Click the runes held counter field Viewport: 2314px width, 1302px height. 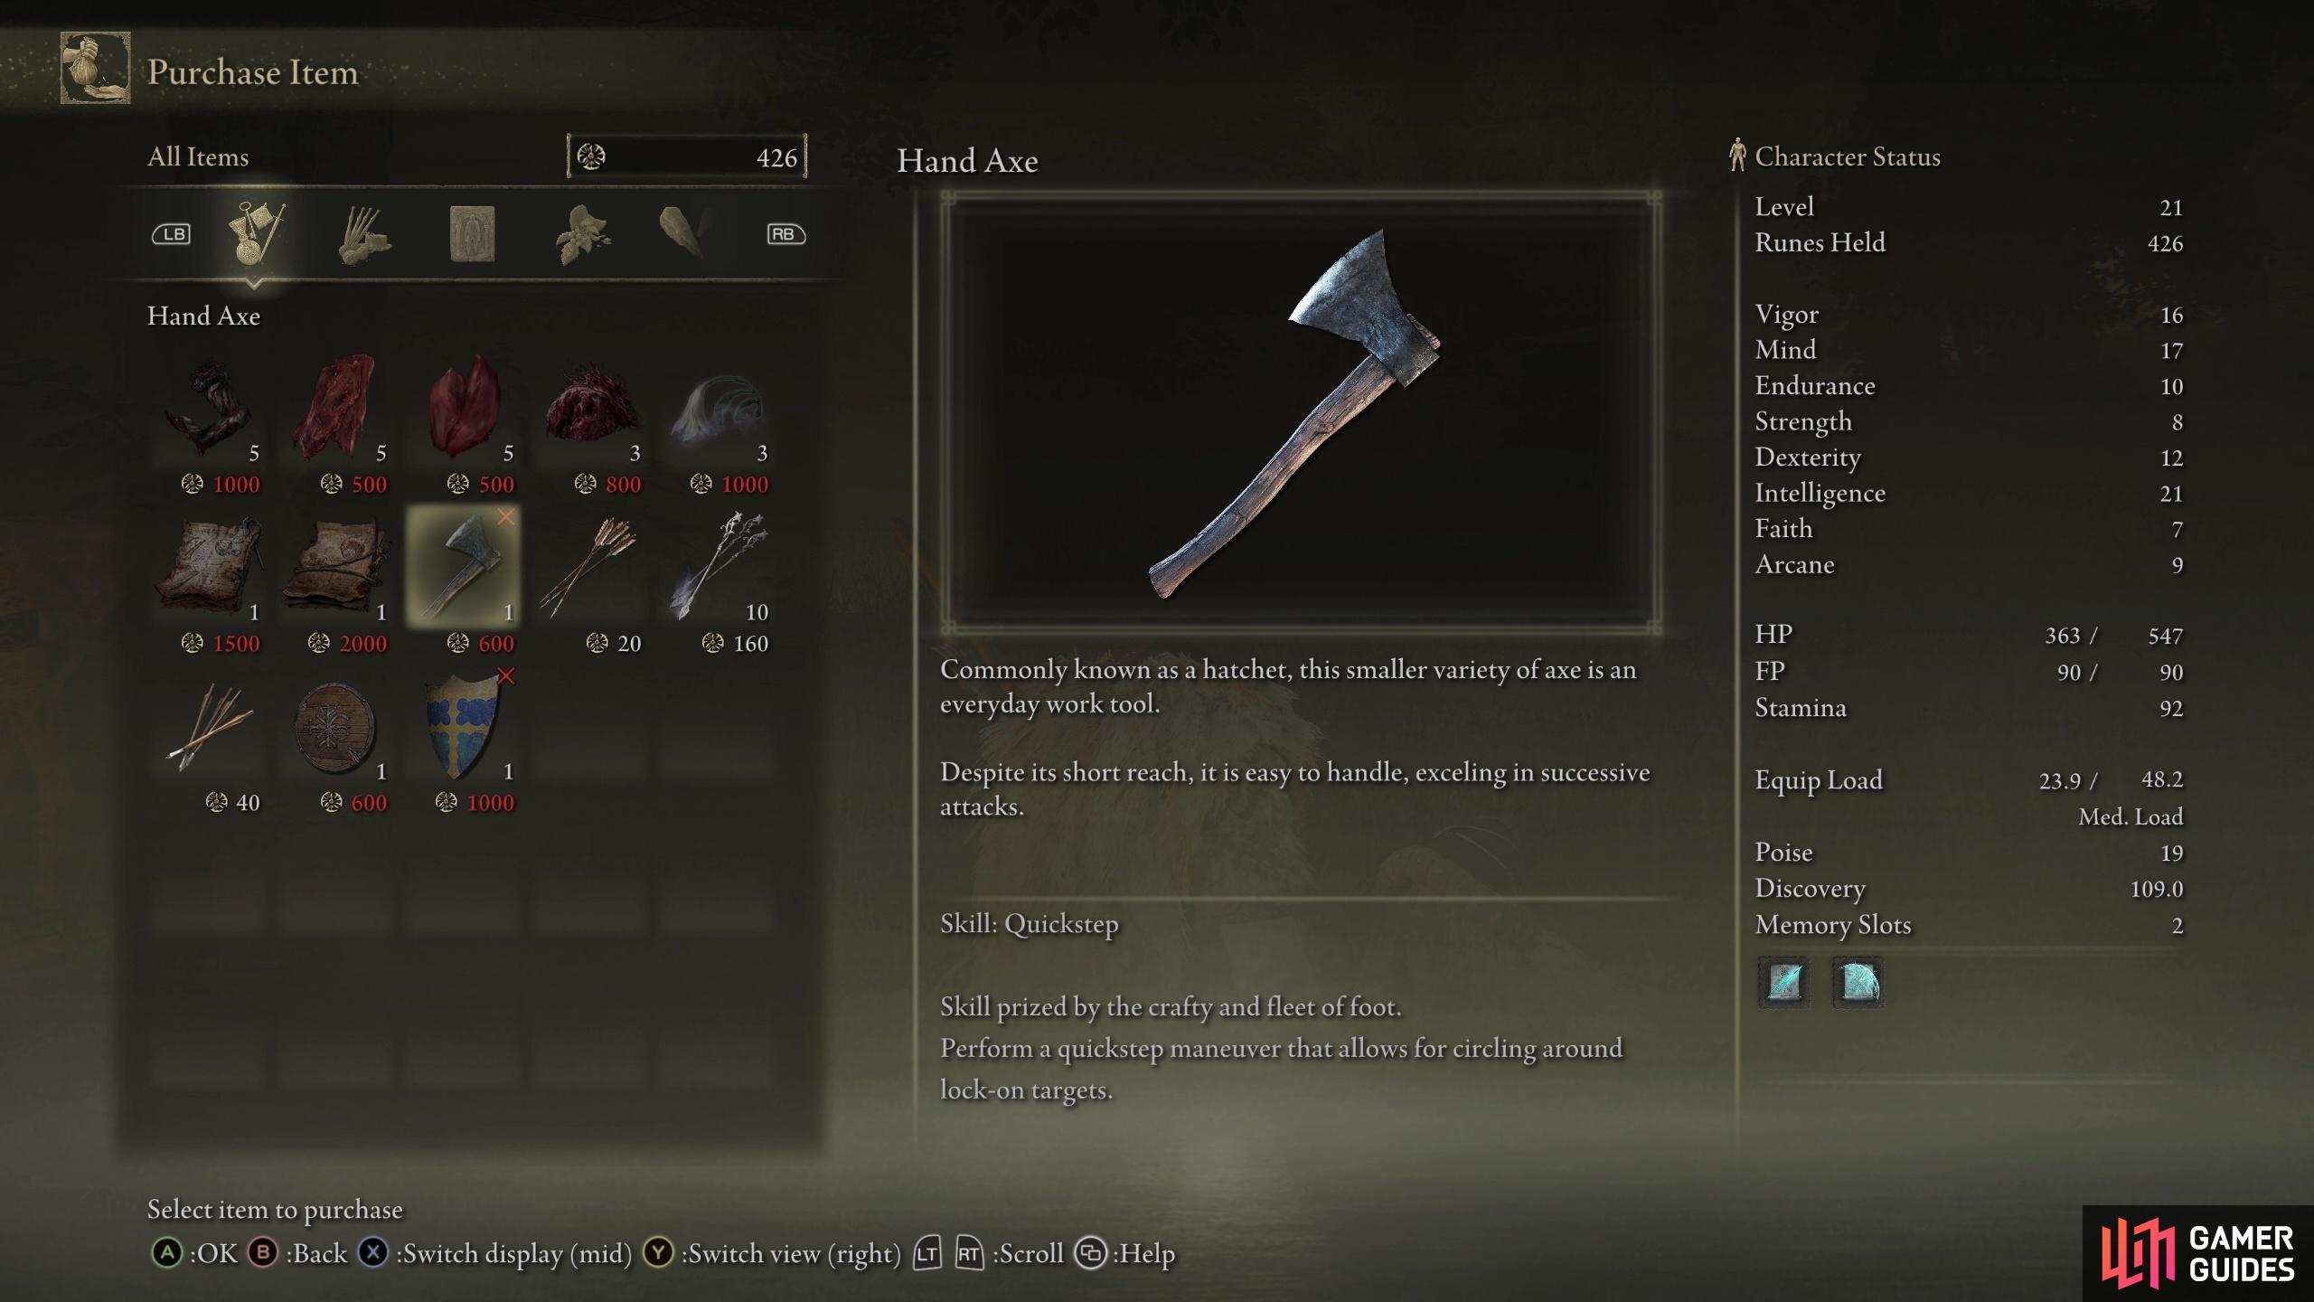click(687, 156)
